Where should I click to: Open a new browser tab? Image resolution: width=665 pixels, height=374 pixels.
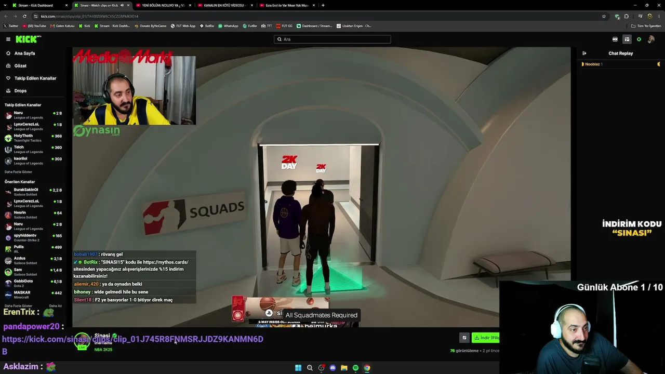tap(323, 5)
